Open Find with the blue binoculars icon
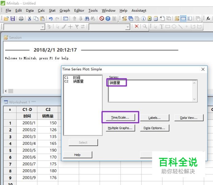Viewport: 213px width, 185px height. [x=87, y=18]
